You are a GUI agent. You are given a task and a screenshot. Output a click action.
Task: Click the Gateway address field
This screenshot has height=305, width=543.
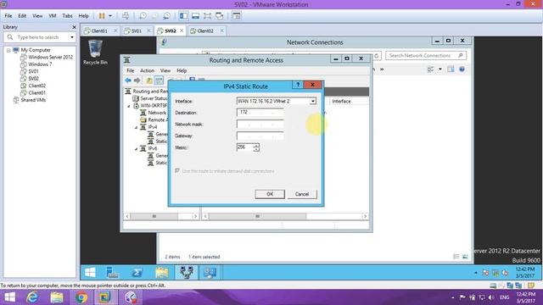[260, 136]
